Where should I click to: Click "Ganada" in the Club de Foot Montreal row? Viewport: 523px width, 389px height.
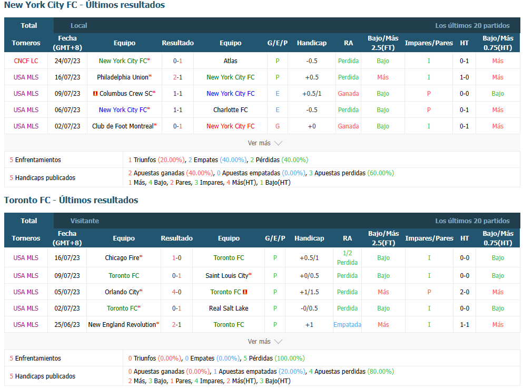tap(348, 126)
